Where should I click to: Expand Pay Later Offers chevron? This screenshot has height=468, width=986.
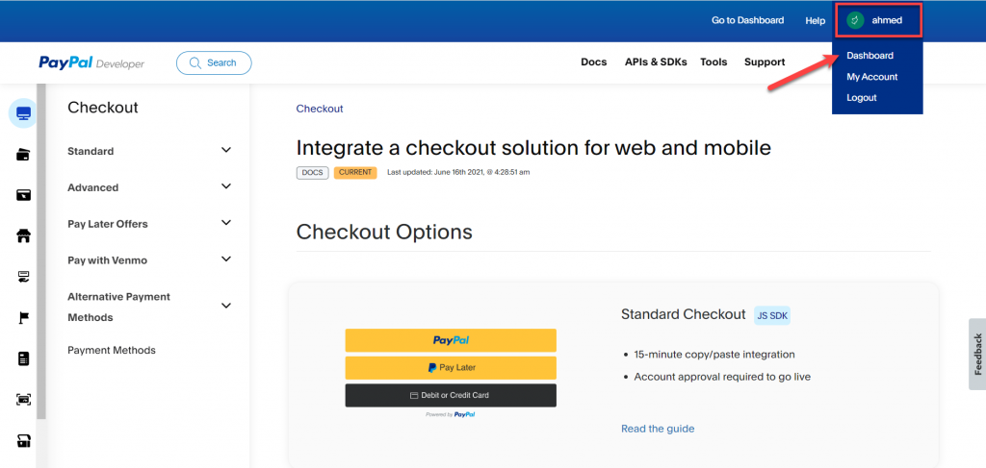pyautogui.click(x=226, y=223)
